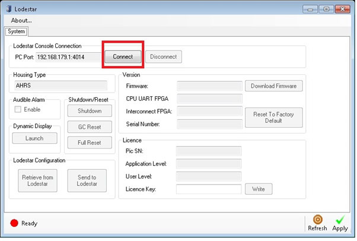This screenshot has width=357, height=241.
Task: Click the Lodestar Configuration group label
Action: click(39, 160)
